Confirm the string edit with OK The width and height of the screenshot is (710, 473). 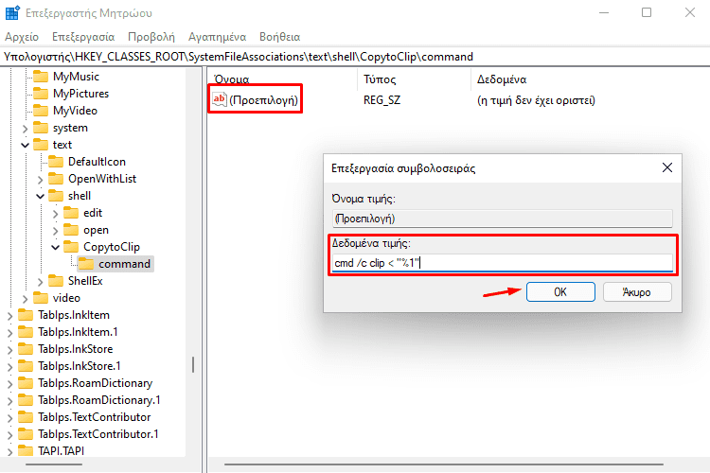click(560, 292)
